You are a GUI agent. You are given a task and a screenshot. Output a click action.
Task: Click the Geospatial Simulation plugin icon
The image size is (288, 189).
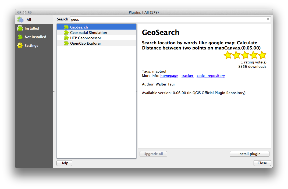coord(66,33)
